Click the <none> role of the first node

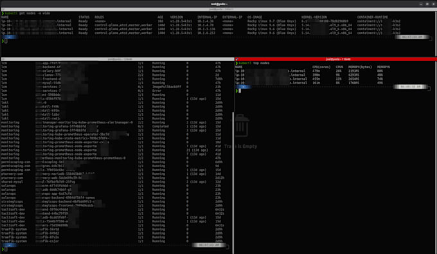(x=100, y=21)
